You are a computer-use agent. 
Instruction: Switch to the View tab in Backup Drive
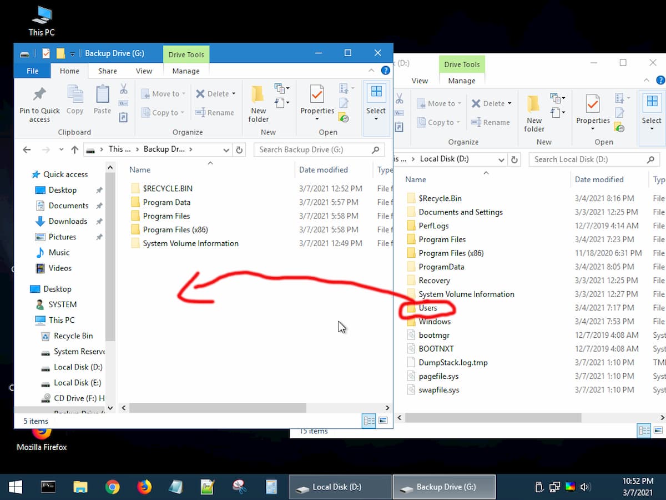144,71
